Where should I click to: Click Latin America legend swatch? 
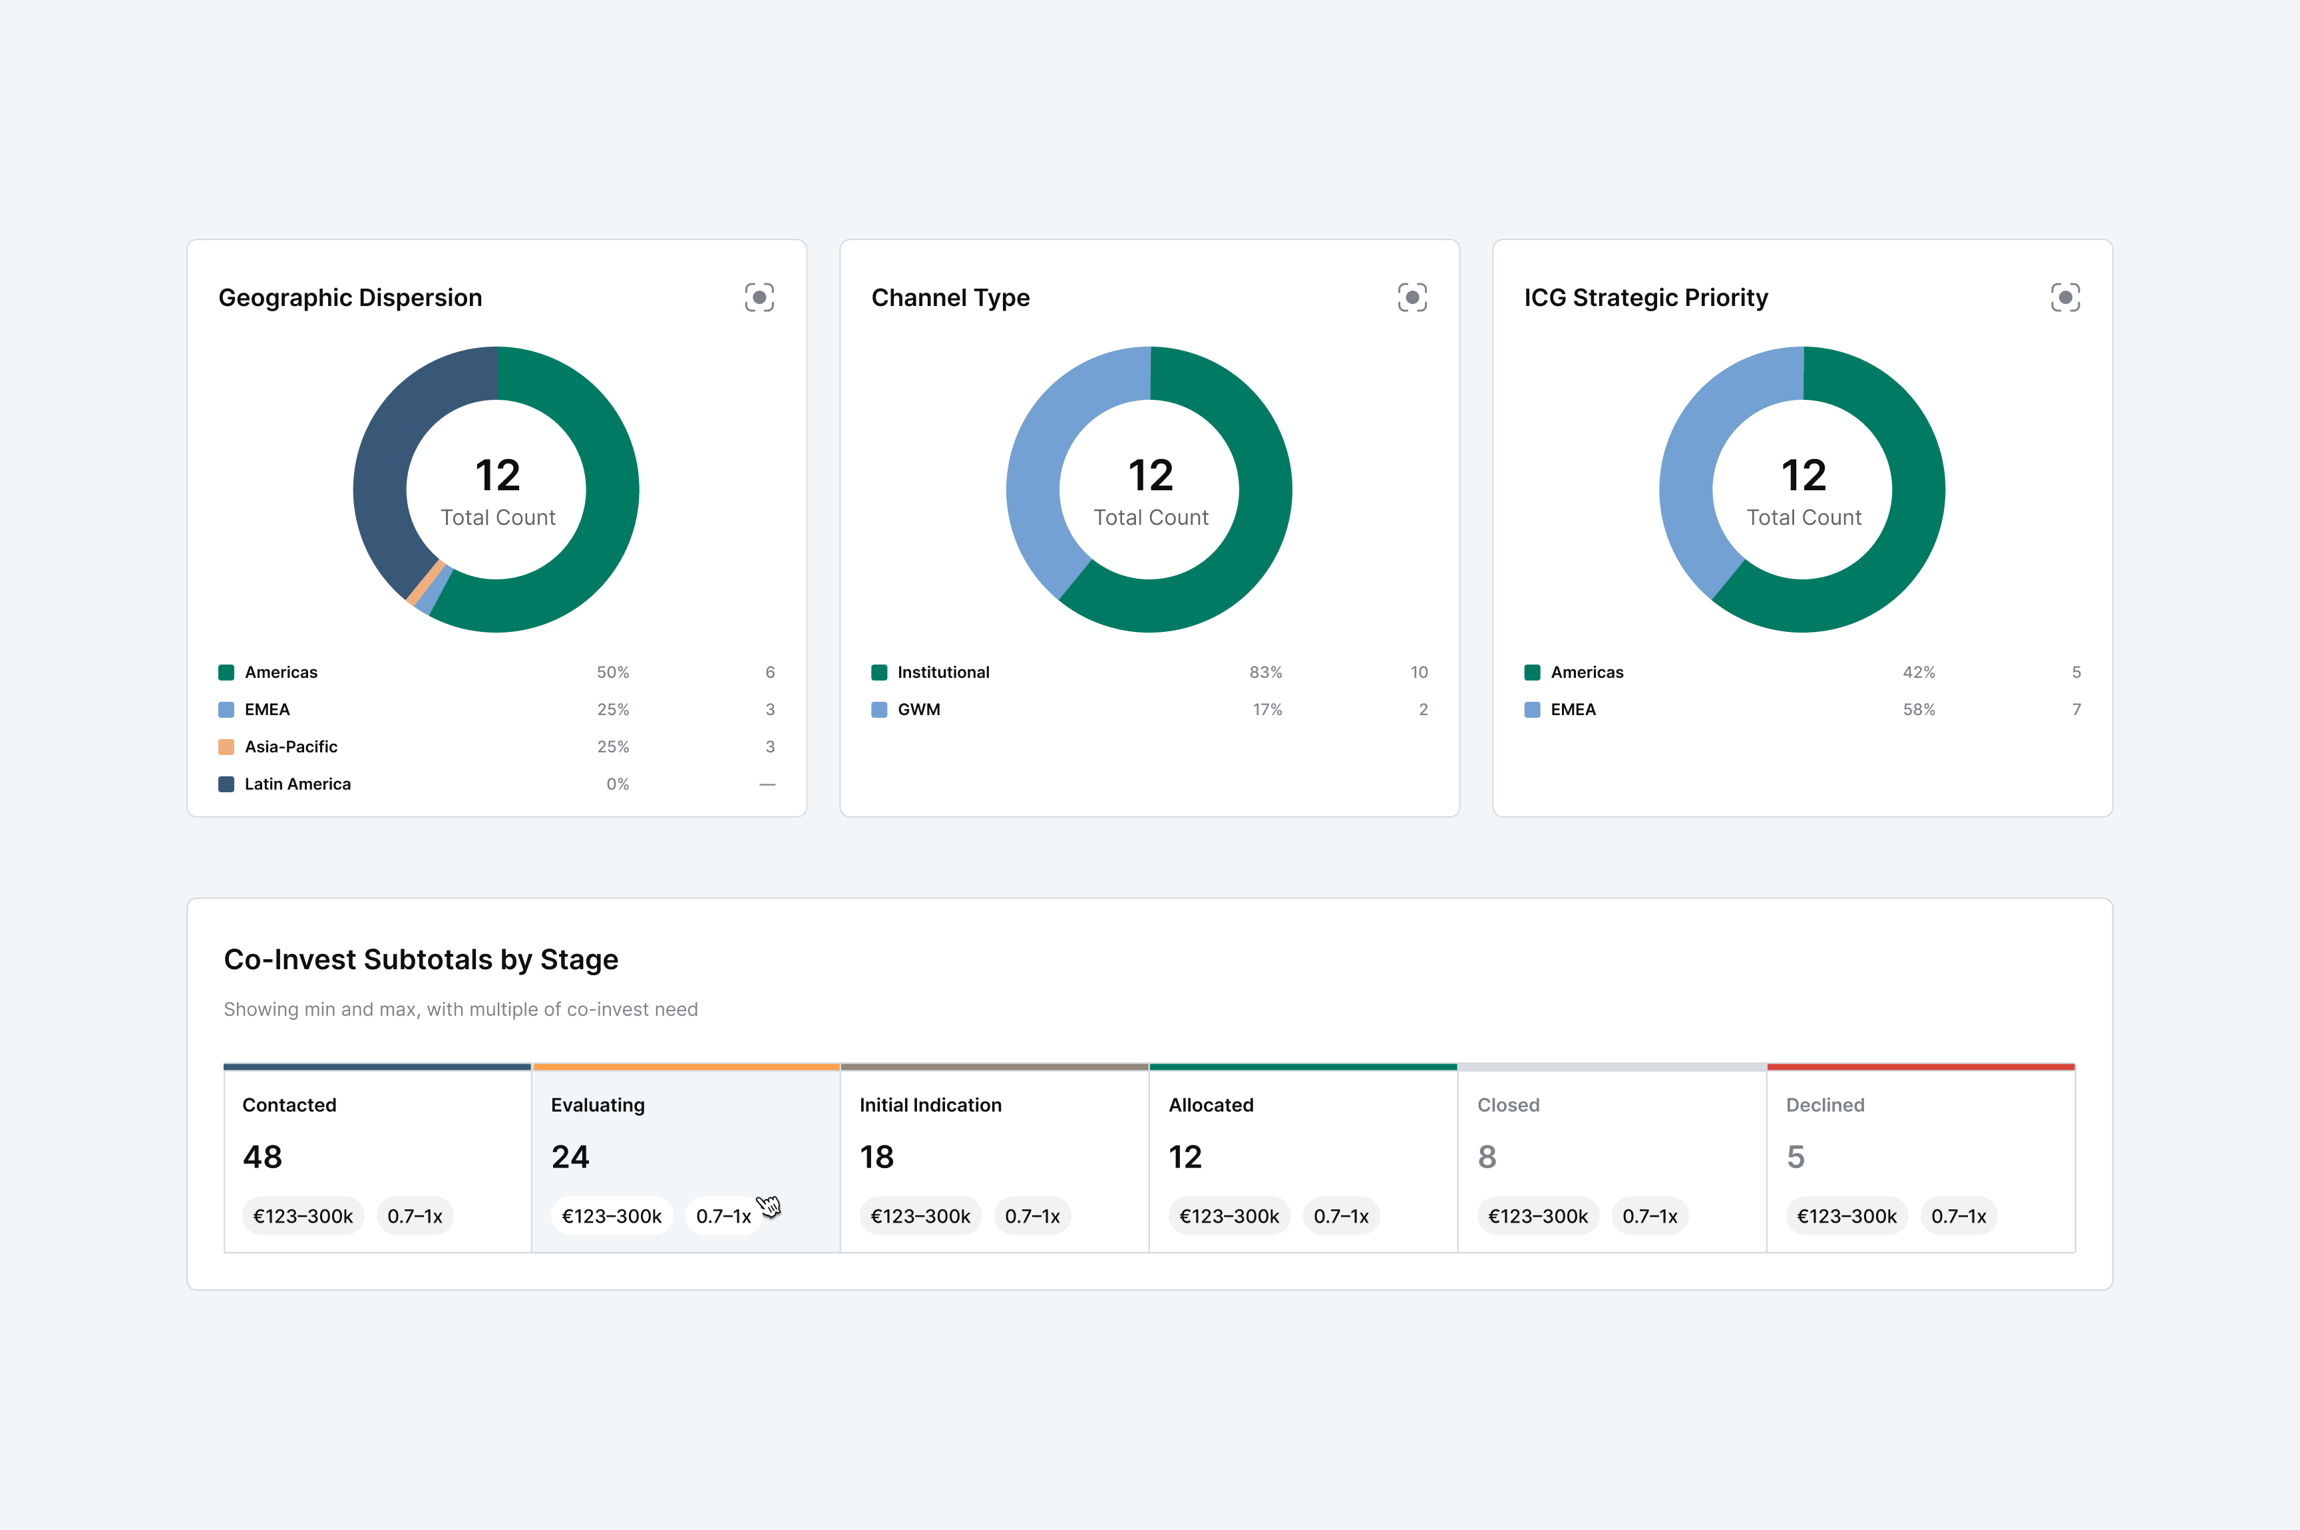(226, 784)
